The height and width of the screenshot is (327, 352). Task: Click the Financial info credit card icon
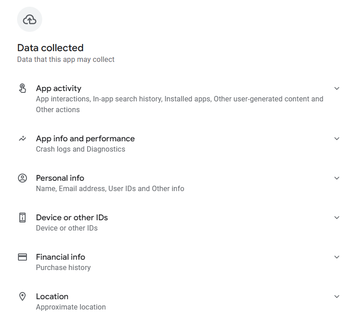pyautogui.click(x=22, y=257)
